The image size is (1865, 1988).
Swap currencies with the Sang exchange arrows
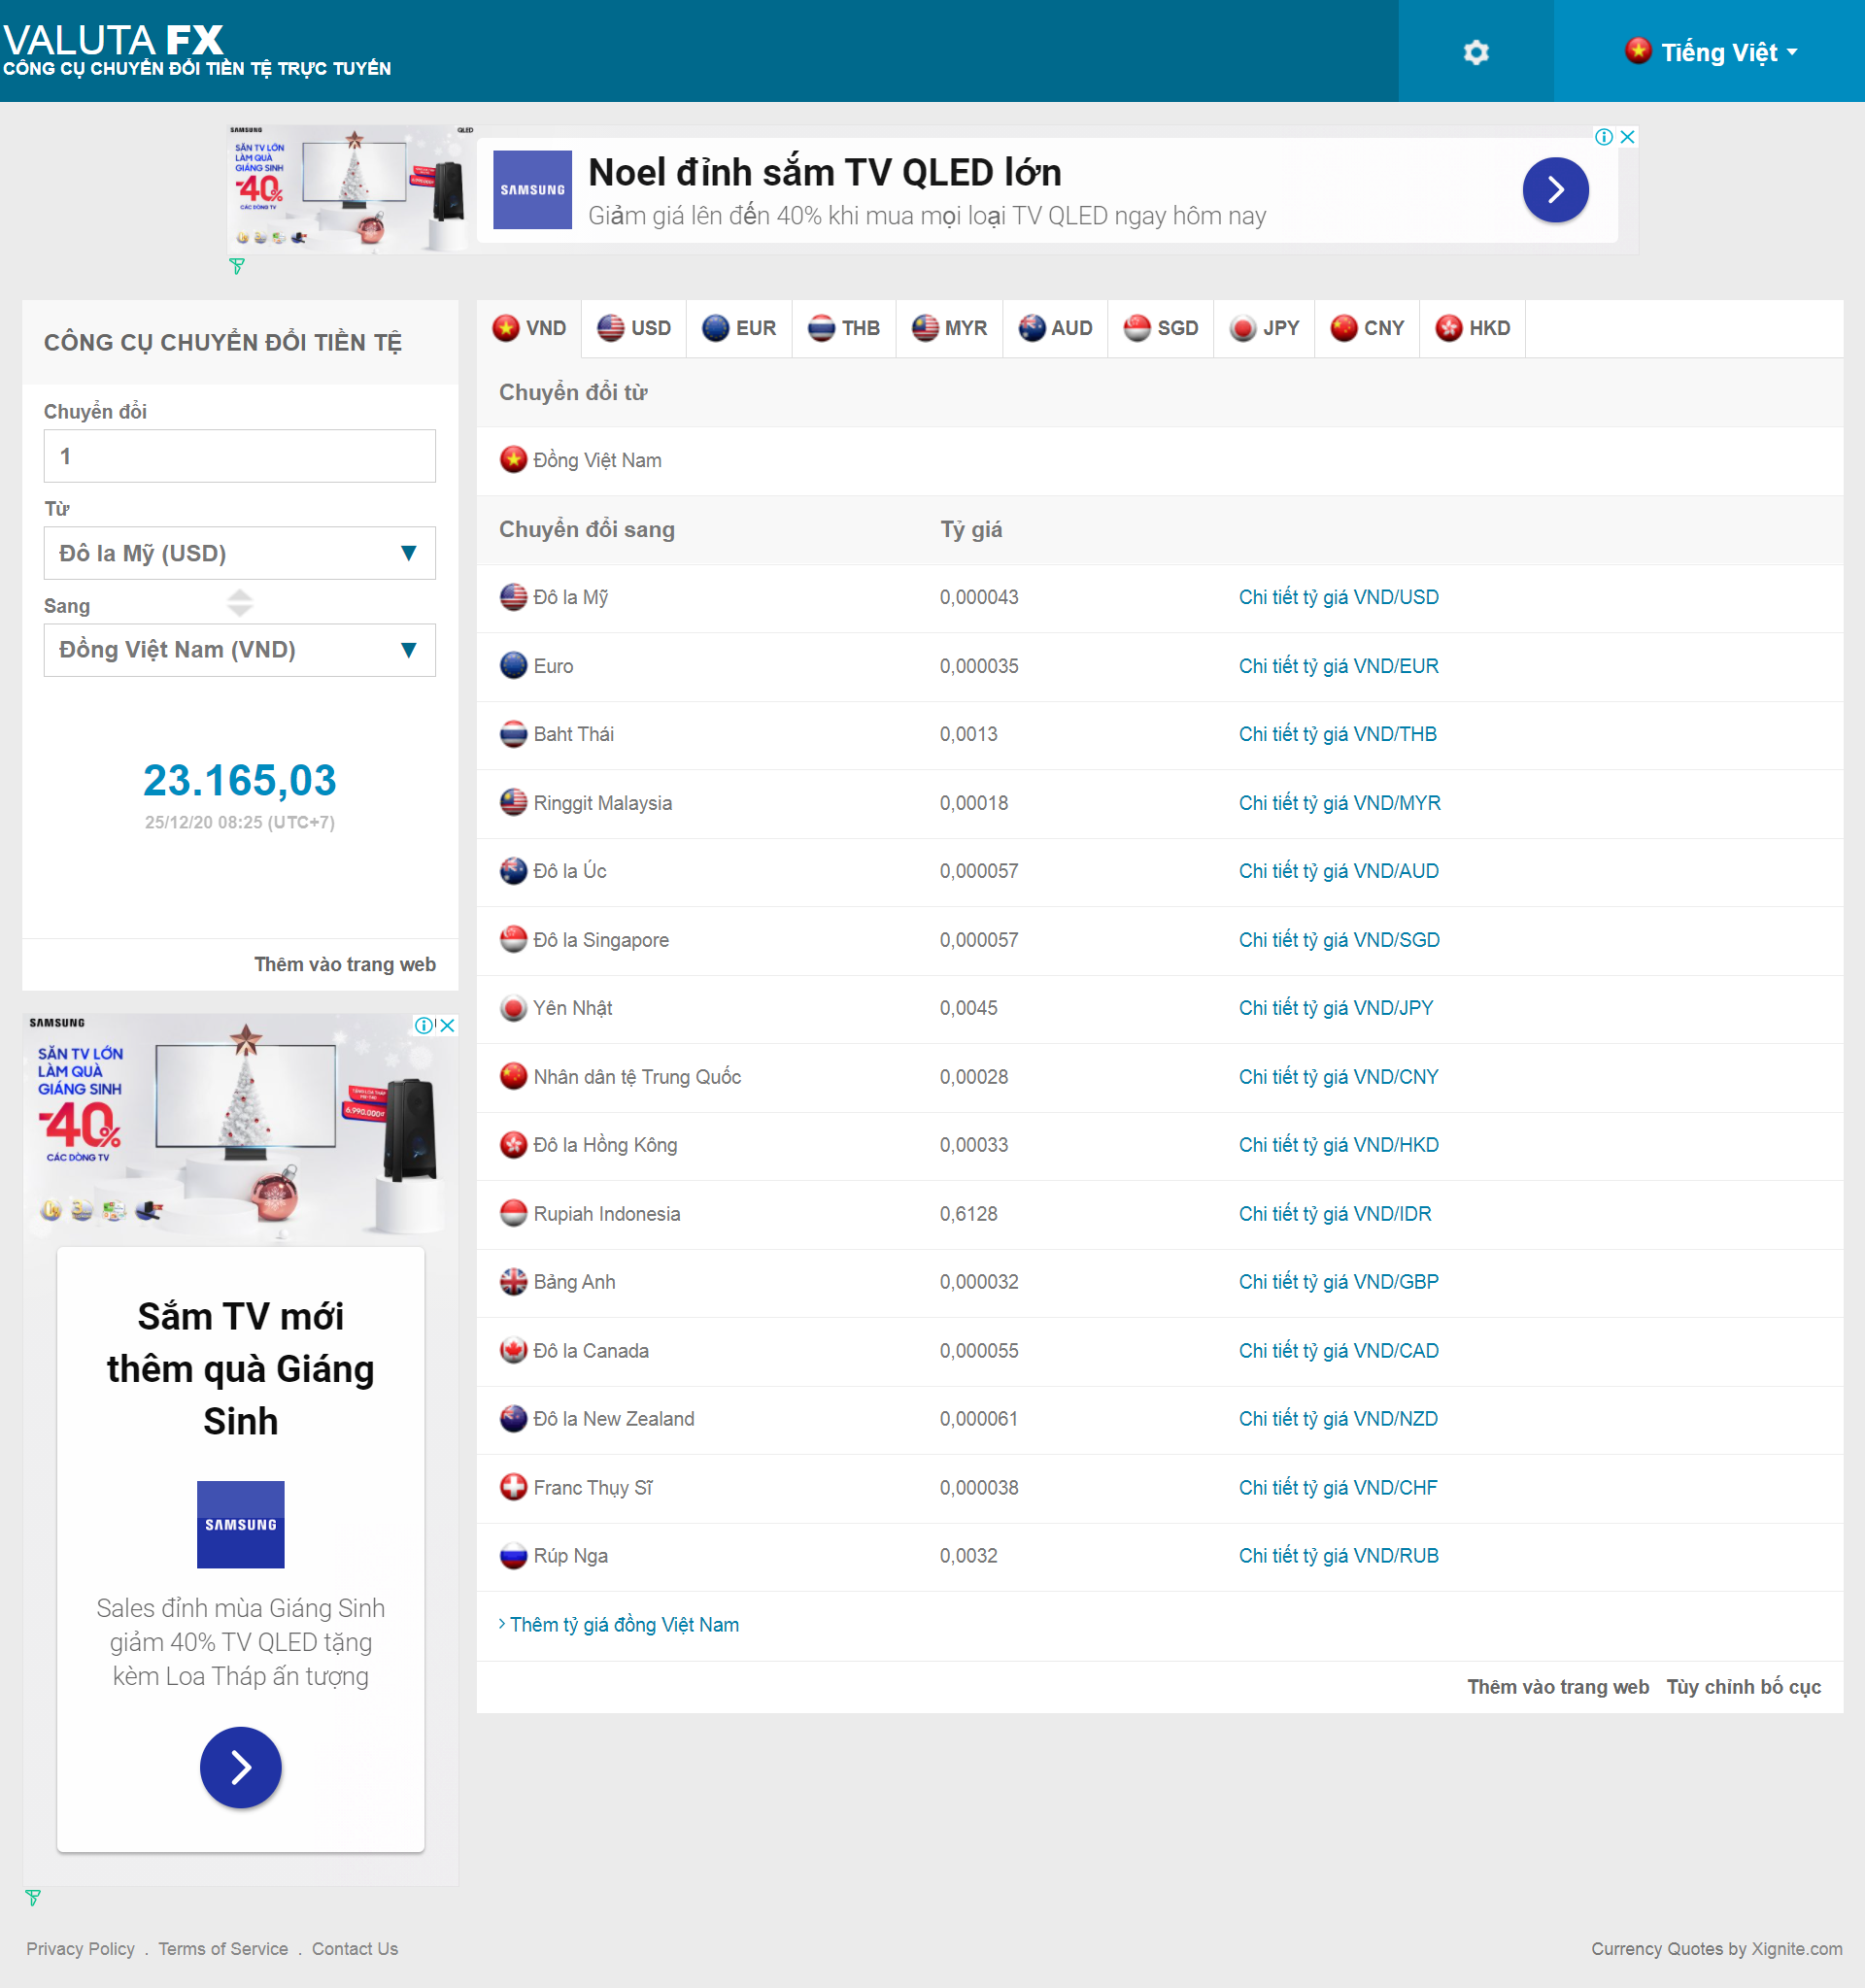pyautogui.click(x=240, y=603)
